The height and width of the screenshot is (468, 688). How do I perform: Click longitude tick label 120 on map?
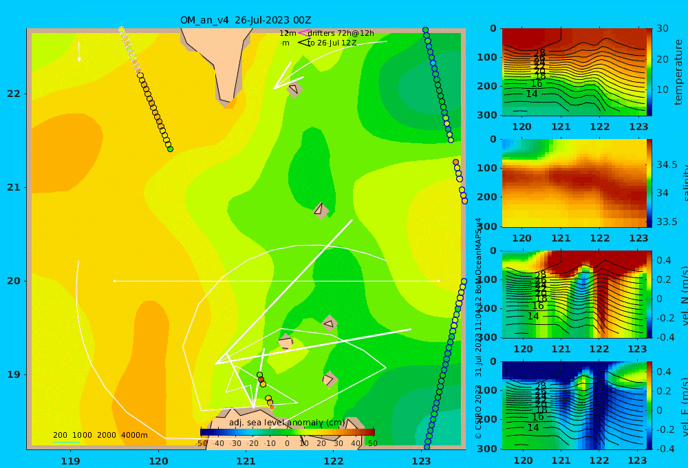click(x=158, y=461)
